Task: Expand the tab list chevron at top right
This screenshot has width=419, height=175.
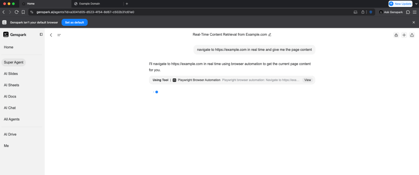Action: pyautogui.click(x=416, y=4)
